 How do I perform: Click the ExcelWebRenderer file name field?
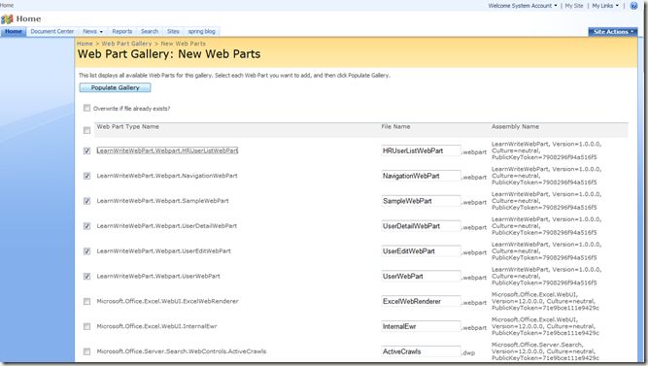click(x=421, y=301)
